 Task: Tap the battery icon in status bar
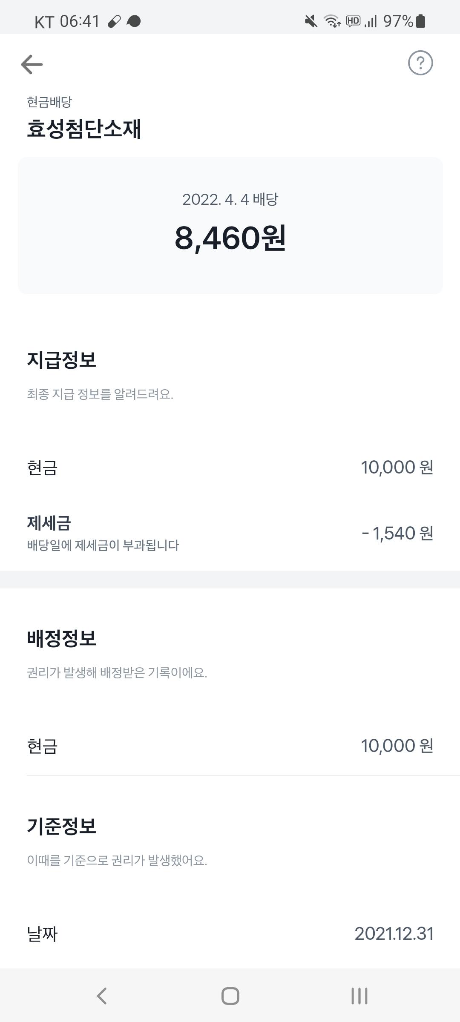click(x=420, y=21)
